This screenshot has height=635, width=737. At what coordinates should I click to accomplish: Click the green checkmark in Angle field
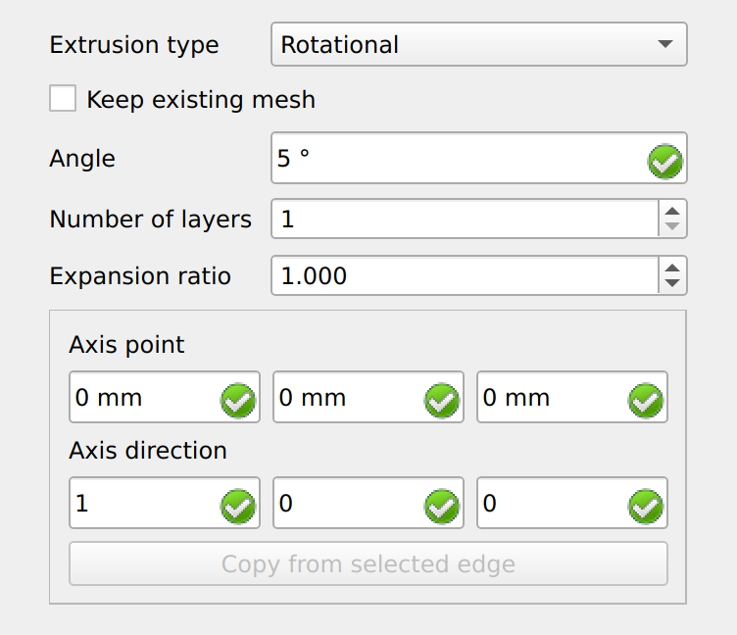click(x=665, y=162)
